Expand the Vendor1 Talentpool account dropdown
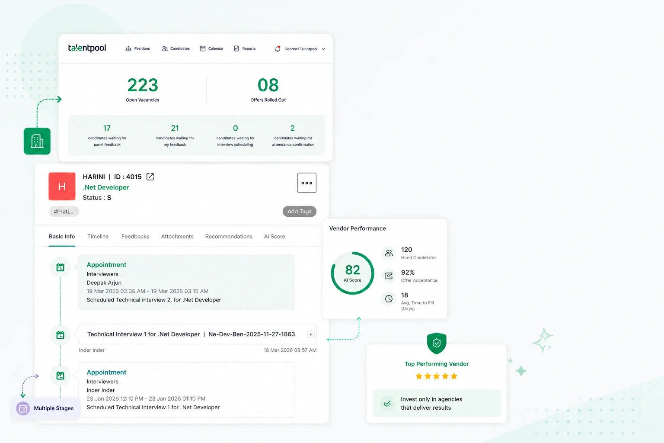 (305, 49)
